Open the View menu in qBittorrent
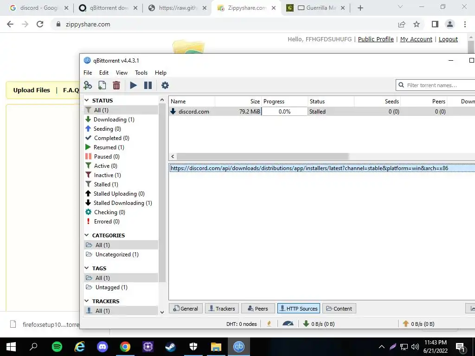The height and width of the screenshot is (356, 475). (x=122, y=73)
